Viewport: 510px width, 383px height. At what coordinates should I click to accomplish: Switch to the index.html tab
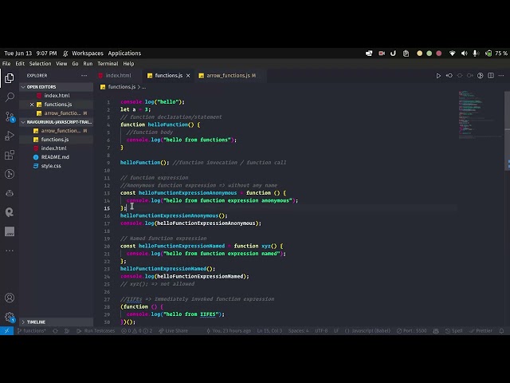(118, 76)
